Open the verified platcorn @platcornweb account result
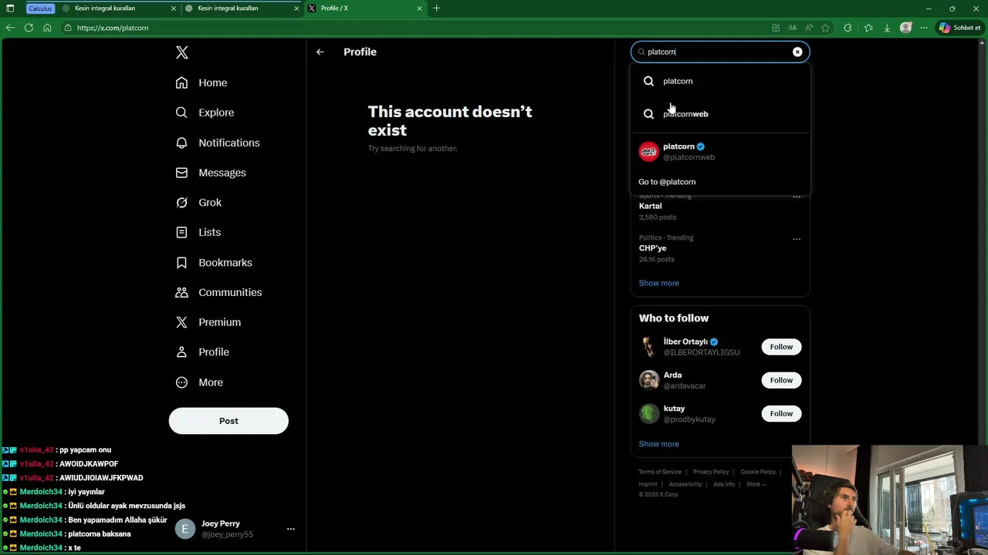This screenshot has width=988, height=555. pos(720,152)
